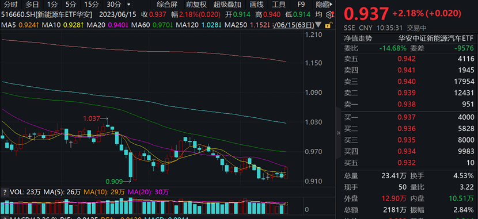Screen dimensions: 478x219
Task: Click the 516660.SH stock code title
Action: [47, 14]
